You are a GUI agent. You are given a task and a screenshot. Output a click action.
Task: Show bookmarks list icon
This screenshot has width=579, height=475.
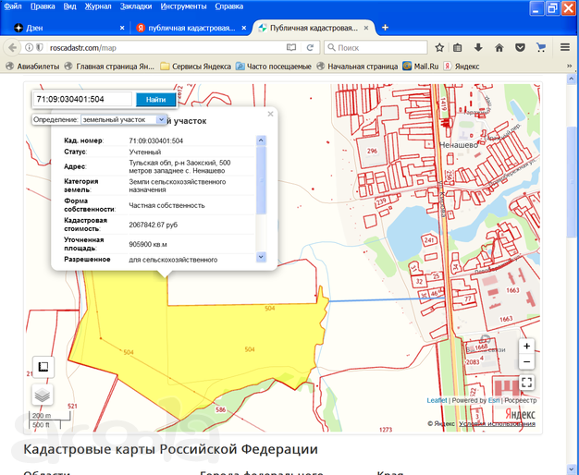click(458, 48)
